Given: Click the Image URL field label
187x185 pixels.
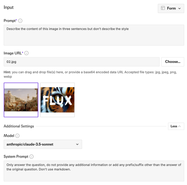Looking at the screenshot, I should click(13, 53).
